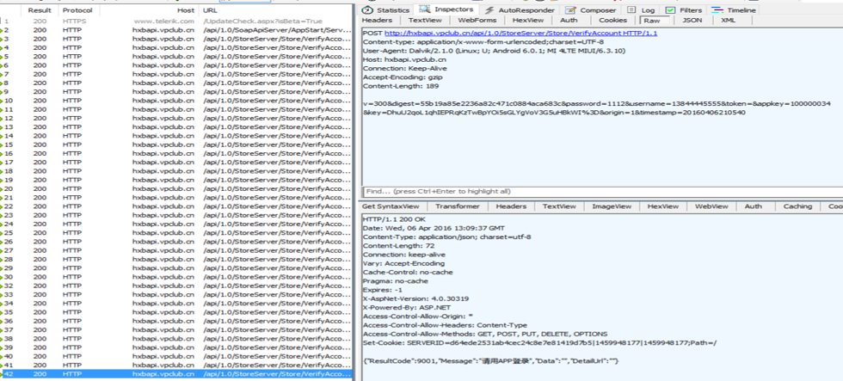The width and height of the screenshot is (843, 381).
Task: Open the Filters tab
Action: pos(684,10)
